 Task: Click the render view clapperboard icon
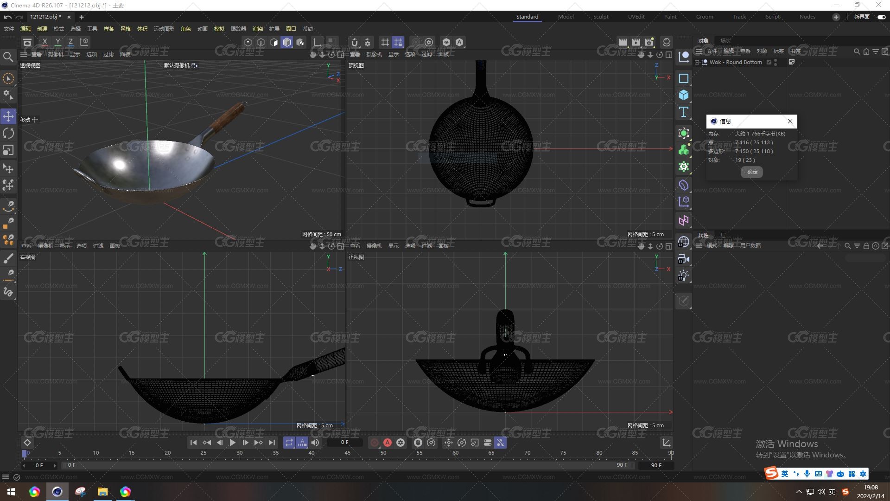(x=623, y=42)
